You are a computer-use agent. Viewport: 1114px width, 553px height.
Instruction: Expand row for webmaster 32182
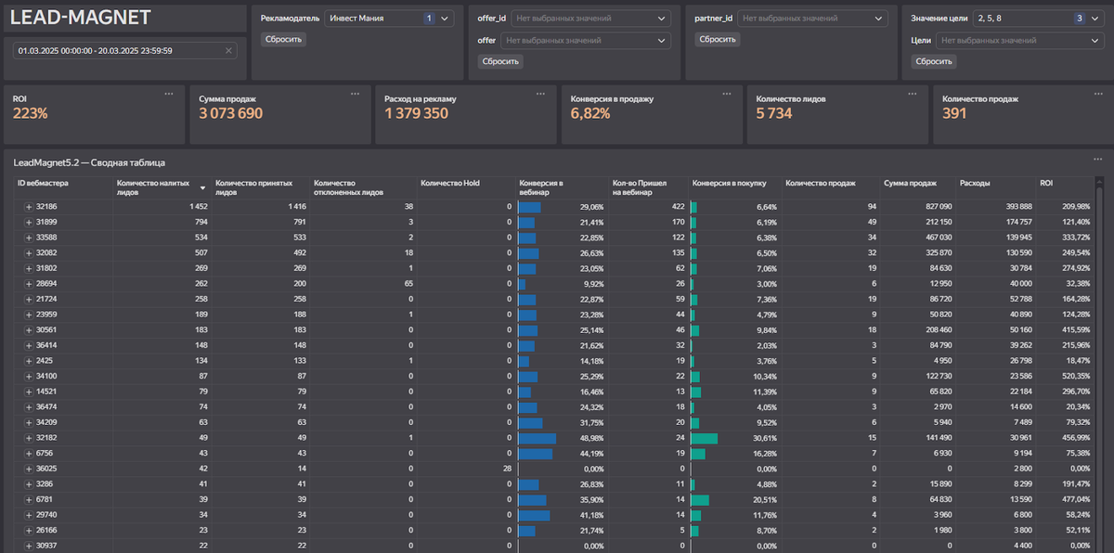(28, 438)
